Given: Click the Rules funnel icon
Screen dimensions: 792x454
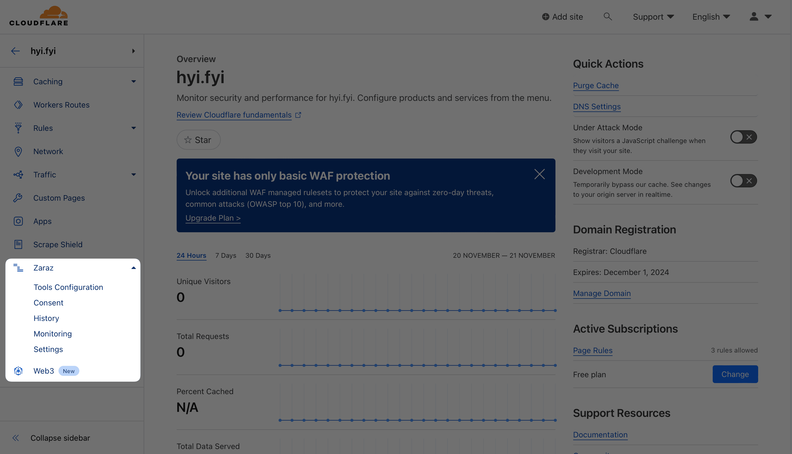Looking at the screenshot, I should pos(18,128).
